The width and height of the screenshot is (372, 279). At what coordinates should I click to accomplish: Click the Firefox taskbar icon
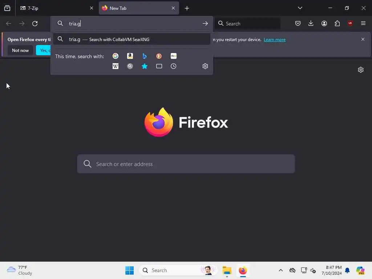[x=243, y=270]
